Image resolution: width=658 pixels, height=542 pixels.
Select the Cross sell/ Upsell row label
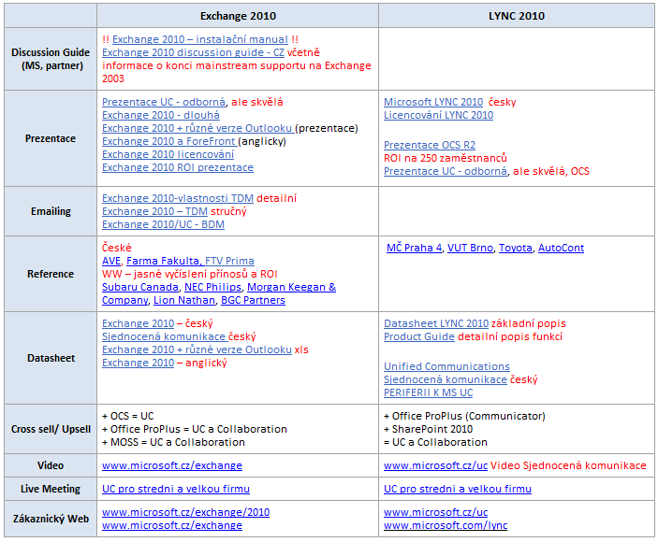[x=51, y=429]
